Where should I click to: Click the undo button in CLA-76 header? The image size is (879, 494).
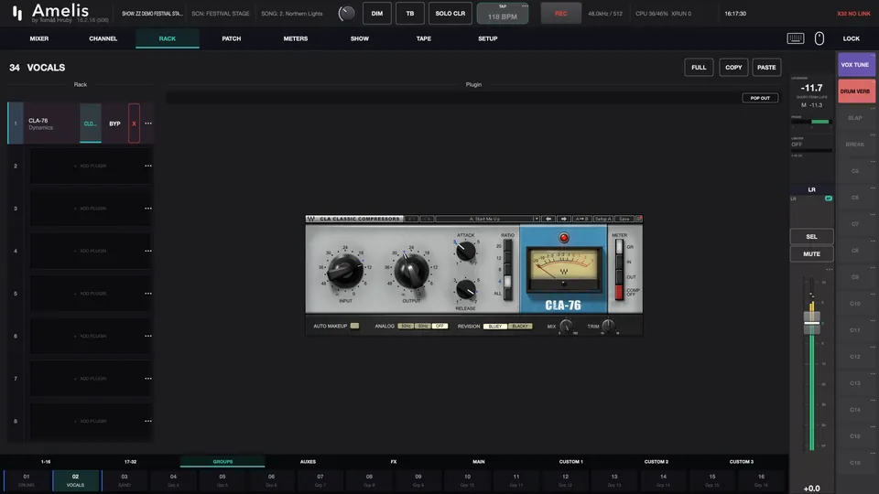pyautogui.click(x=411, y=219)
